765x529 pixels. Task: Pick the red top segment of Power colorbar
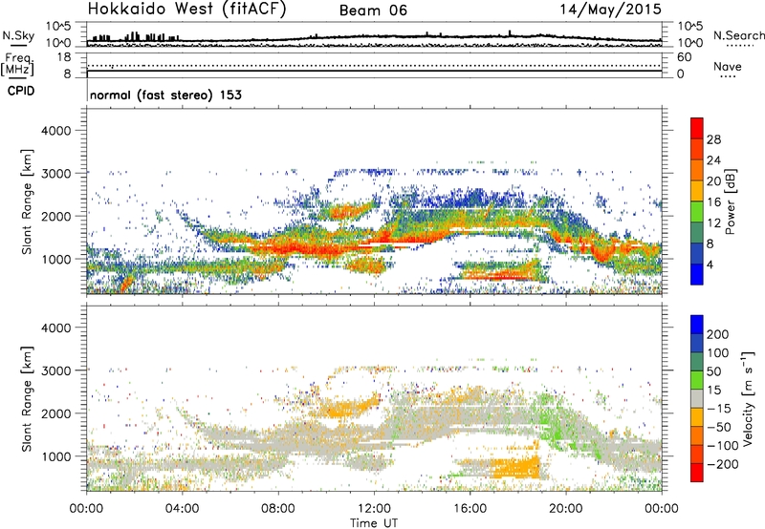coord(697,129)
